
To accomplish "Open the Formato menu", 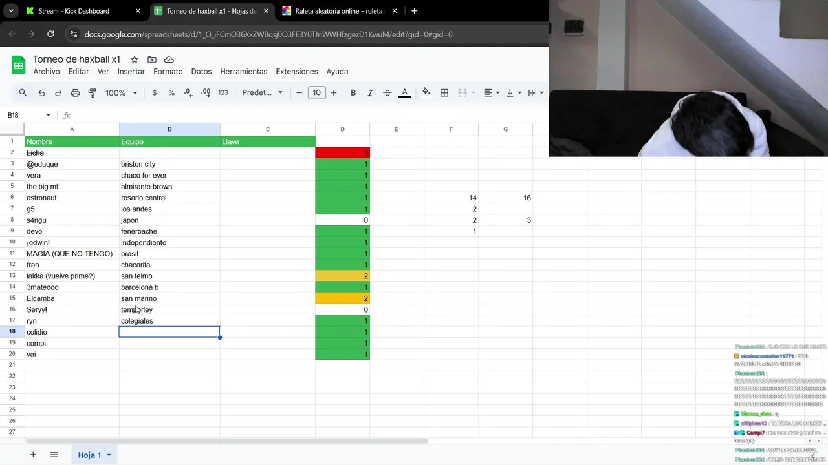I will (168, 72).
